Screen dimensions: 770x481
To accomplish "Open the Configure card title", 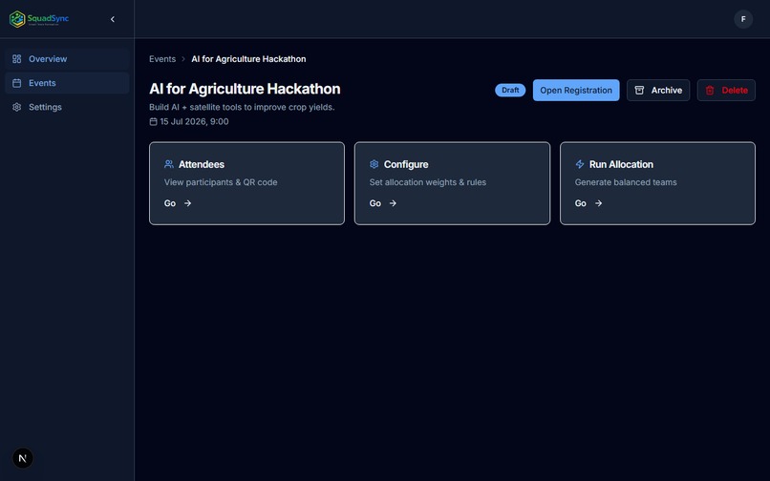I will coord(406,164).
